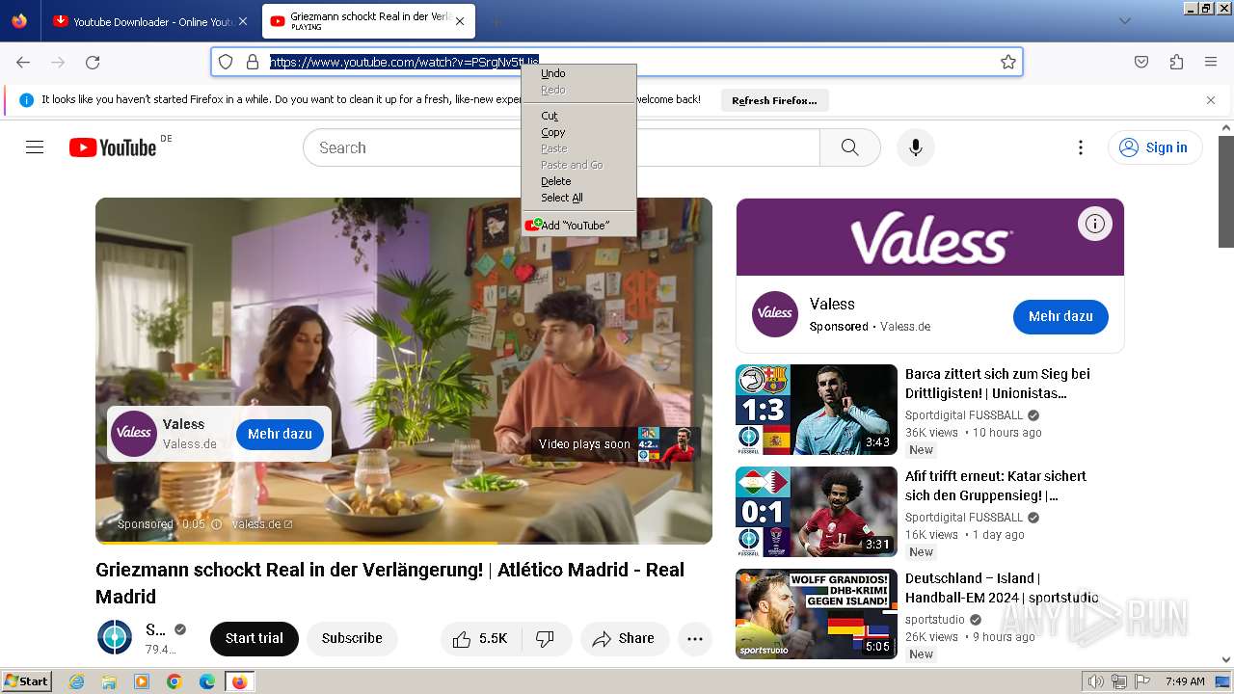
Task: Click the valess.de link on video
Action: 262,524
